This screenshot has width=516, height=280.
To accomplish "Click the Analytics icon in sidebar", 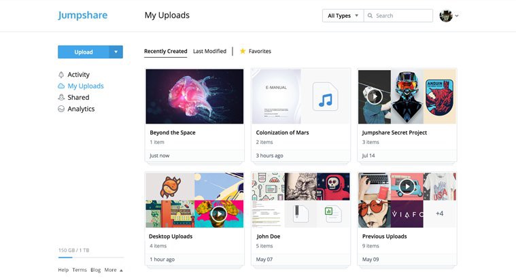I will click(x=61, y=109).
